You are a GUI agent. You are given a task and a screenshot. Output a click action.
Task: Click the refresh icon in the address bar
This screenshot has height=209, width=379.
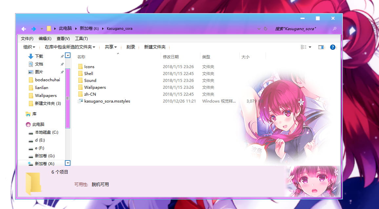(265, 28)
